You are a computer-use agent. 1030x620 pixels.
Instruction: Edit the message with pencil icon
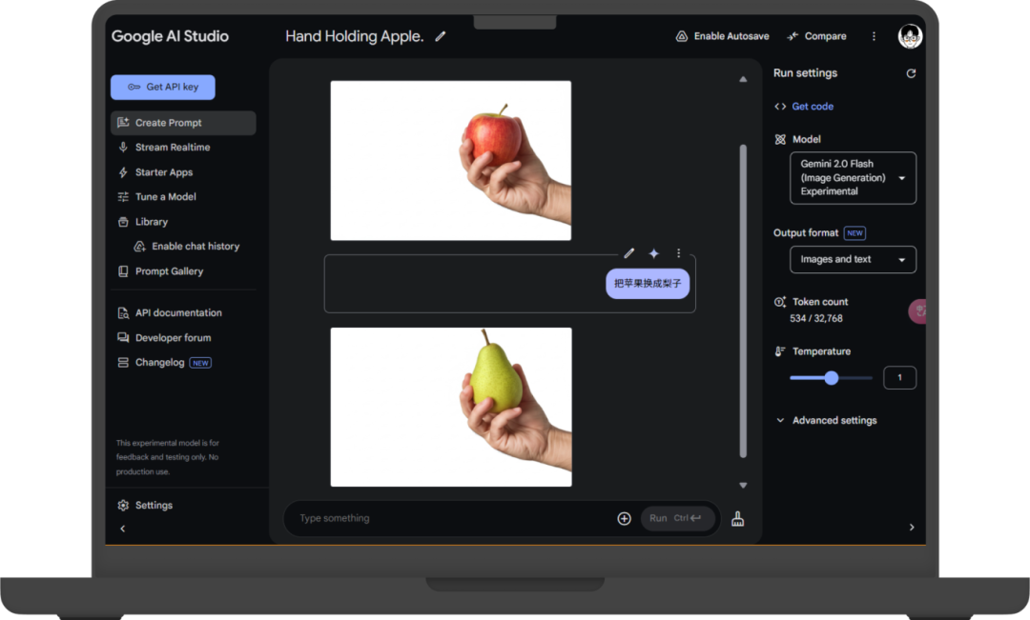629,253
